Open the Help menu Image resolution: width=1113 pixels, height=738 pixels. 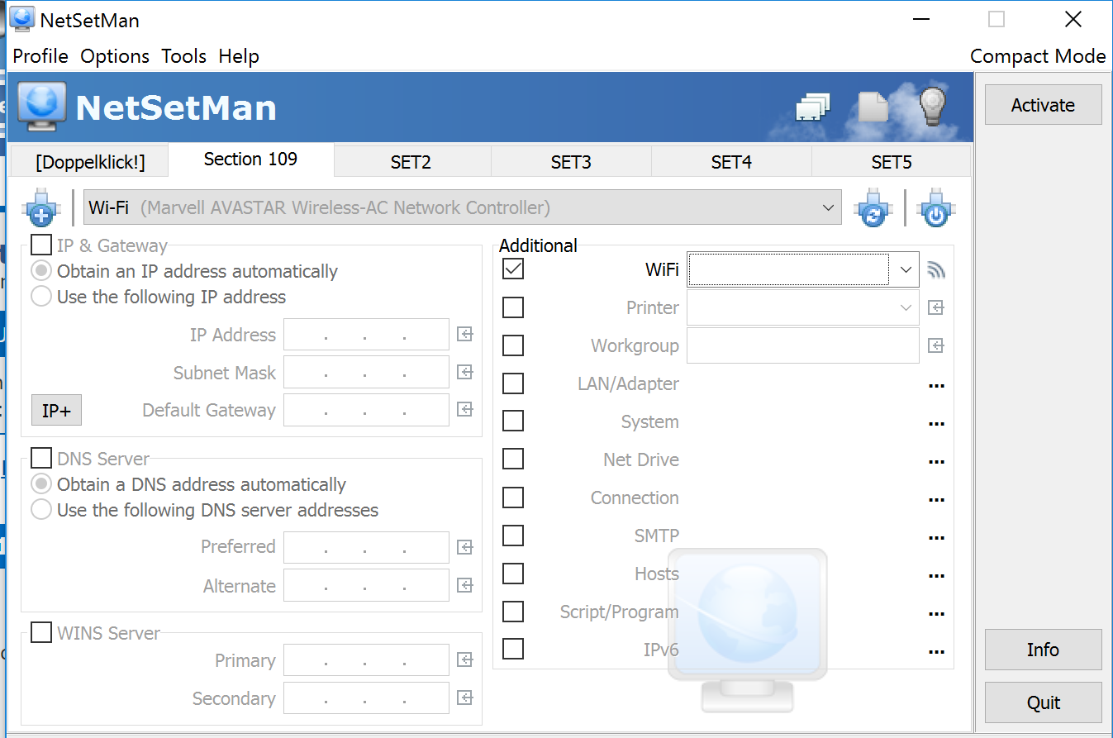pyautogui.click(x=239, y=56)
